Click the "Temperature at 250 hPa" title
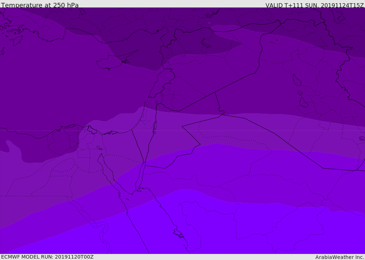This screenshot has height=260, width=365. (x=40, y=5)
